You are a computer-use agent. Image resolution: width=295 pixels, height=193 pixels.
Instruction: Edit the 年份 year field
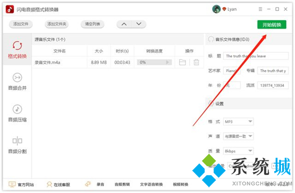232,85
